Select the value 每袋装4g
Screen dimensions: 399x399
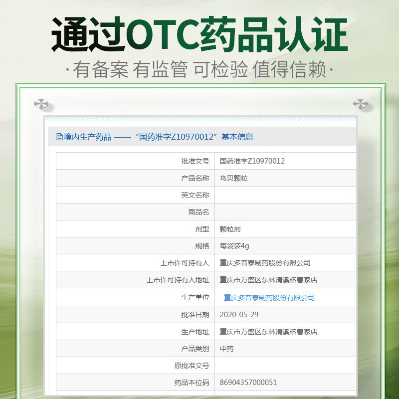click(x=234, y=246)
